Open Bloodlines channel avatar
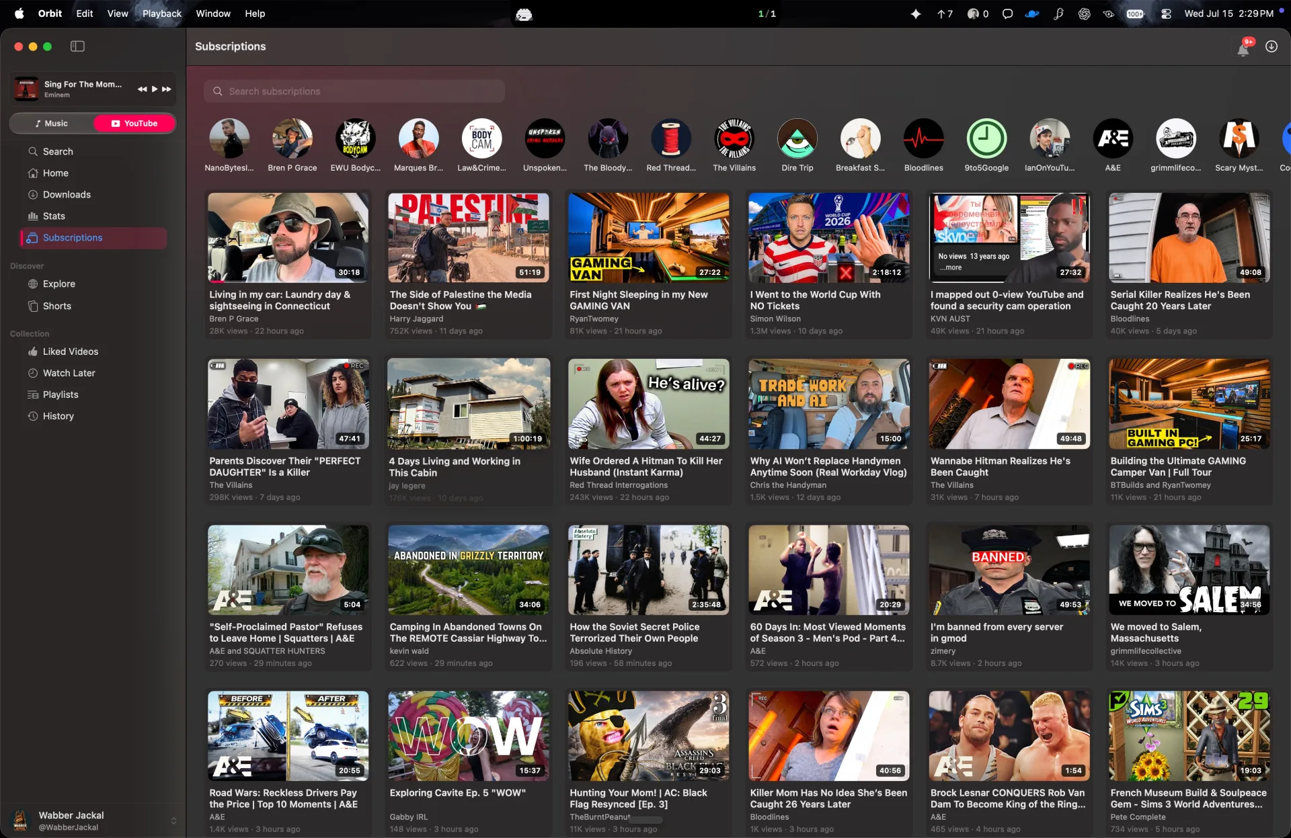The image size is (1291, 838). [x=924, y=138]
